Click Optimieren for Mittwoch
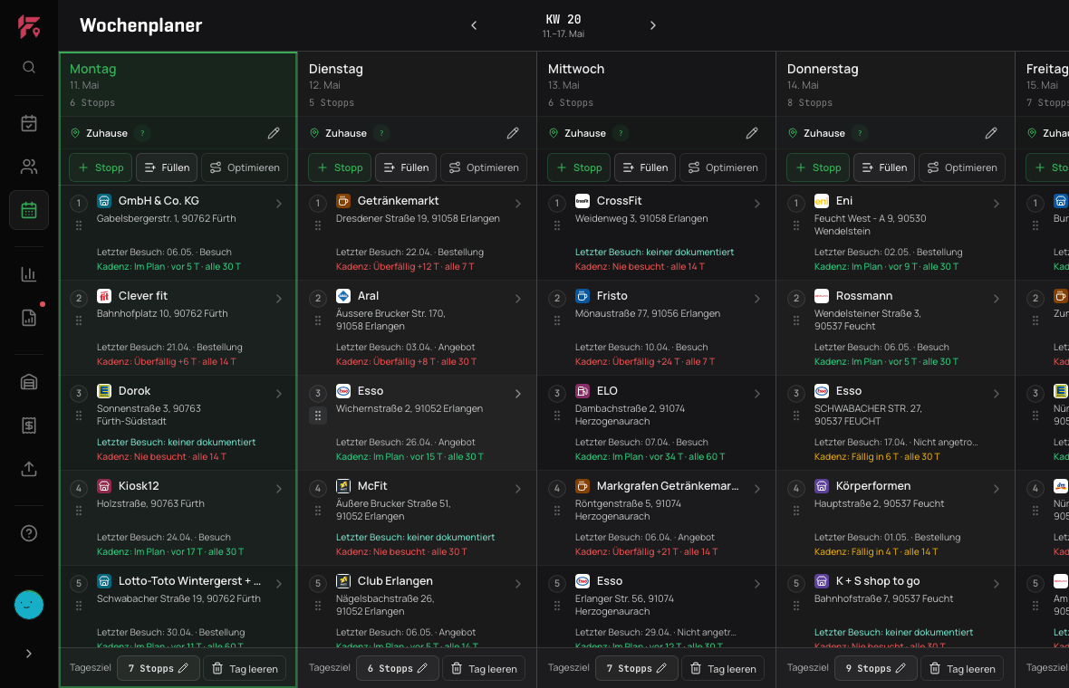 (x=723, y=167)
